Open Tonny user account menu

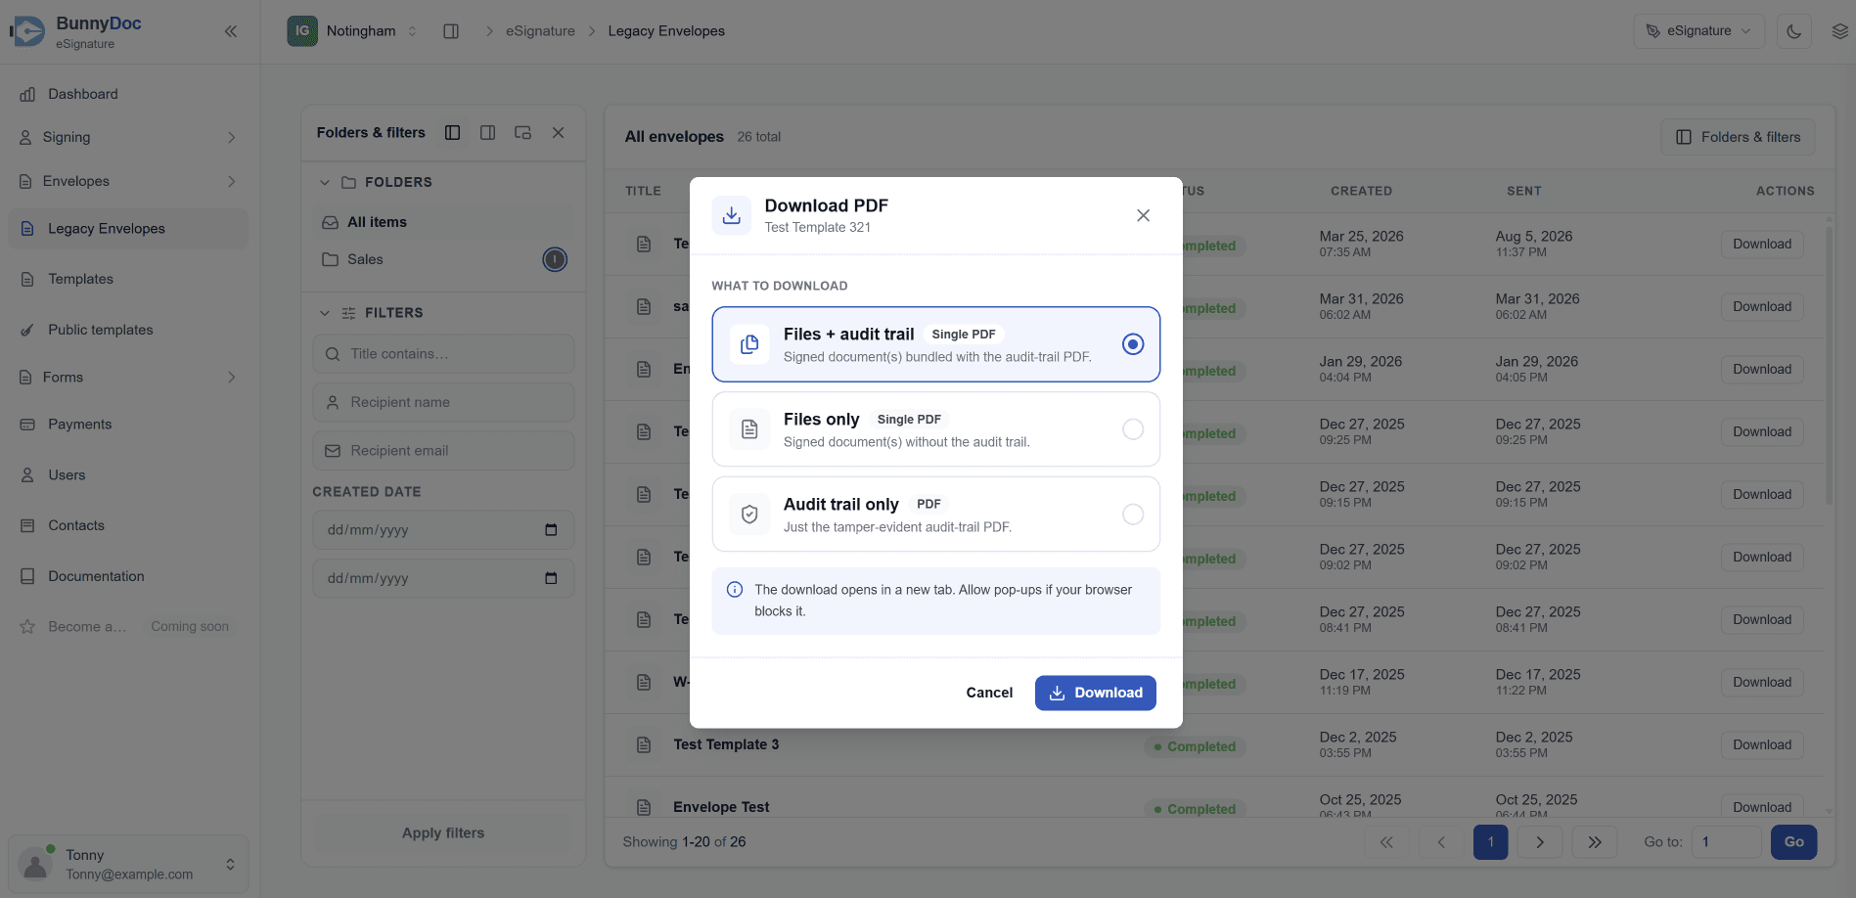point(128,865)
